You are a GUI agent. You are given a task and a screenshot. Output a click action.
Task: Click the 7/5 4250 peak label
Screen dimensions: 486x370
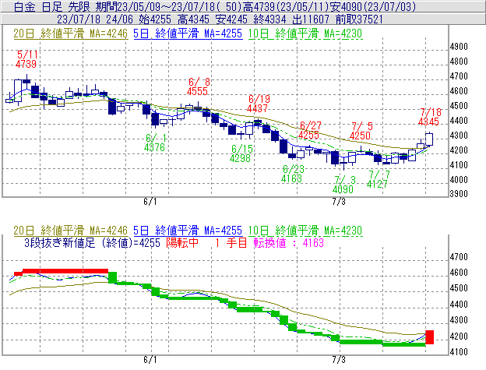[361, 131]
